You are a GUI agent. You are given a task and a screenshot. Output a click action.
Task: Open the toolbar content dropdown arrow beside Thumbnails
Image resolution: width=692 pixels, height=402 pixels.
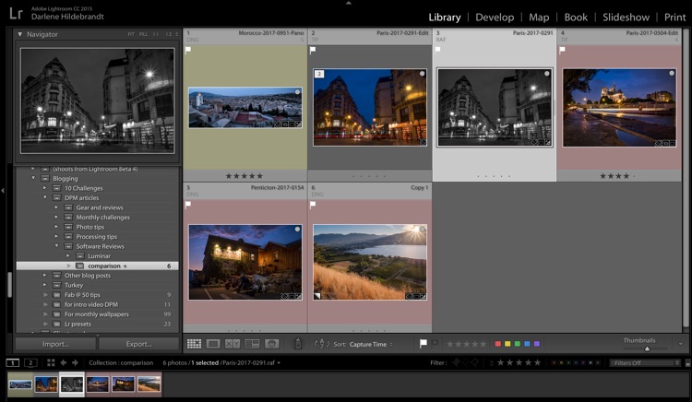pos(681,344)
